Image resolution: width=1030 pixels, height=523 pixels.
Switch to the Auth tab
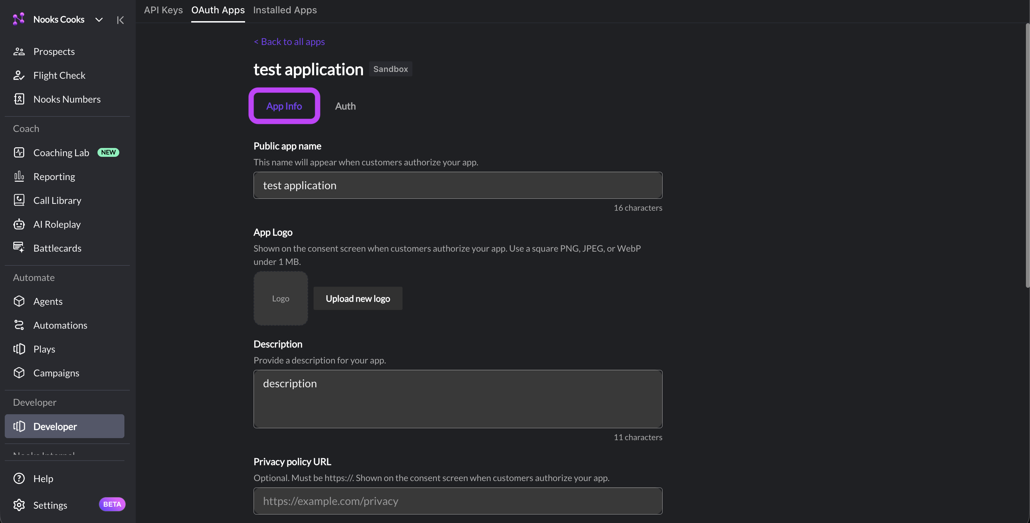(x=345, y=106)
